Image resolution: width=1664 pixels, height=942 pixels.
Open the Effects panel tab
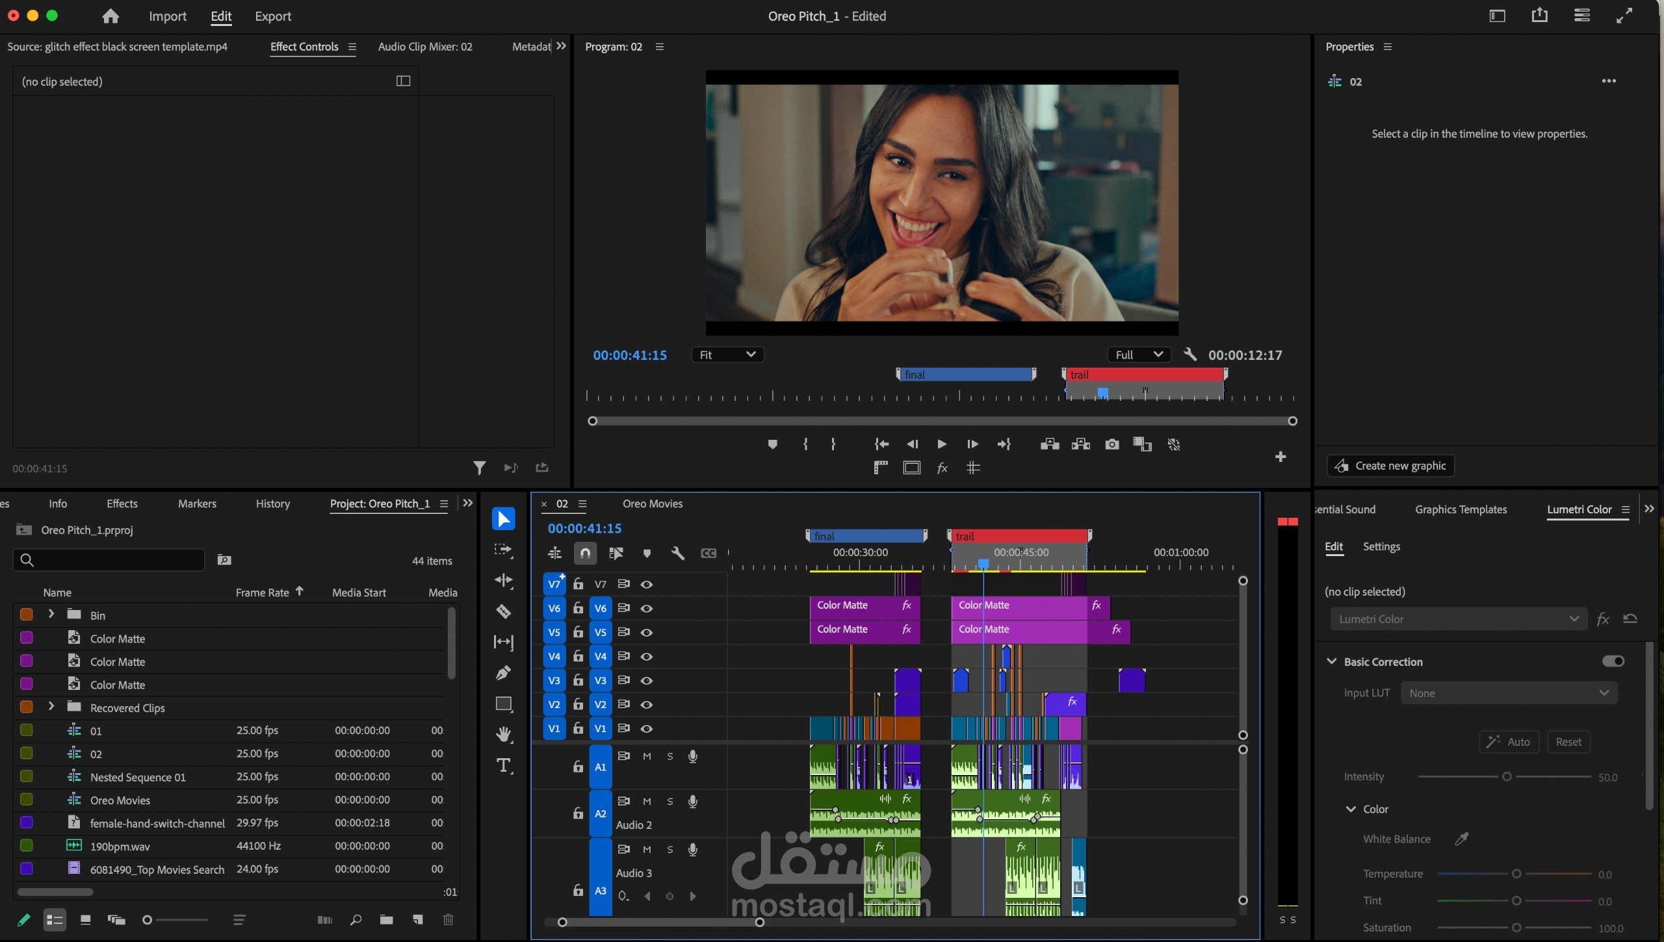tap(122, 503)
